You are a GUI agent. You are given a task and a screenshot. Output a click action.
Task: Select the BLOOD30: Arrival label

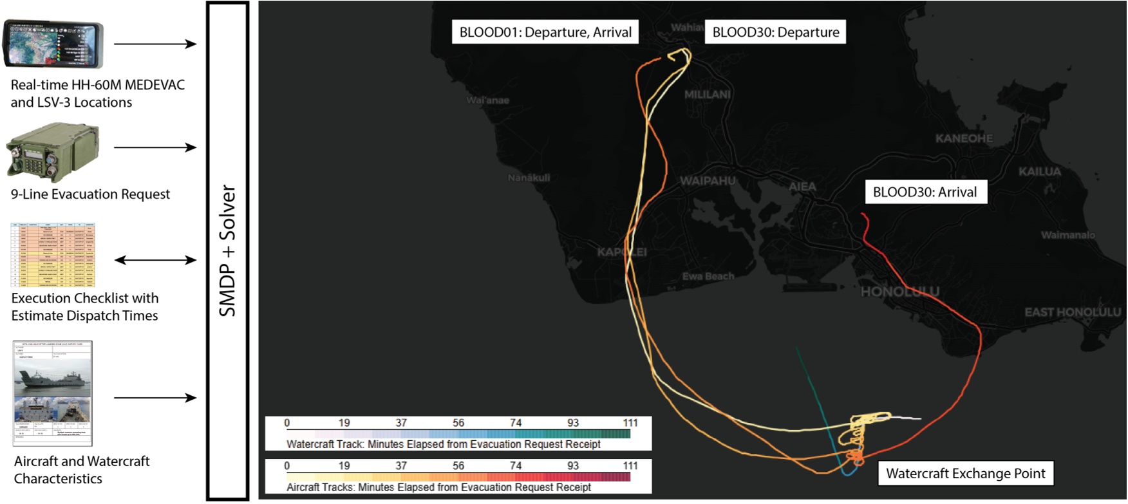pyautogui.click(x=924, y=192)
